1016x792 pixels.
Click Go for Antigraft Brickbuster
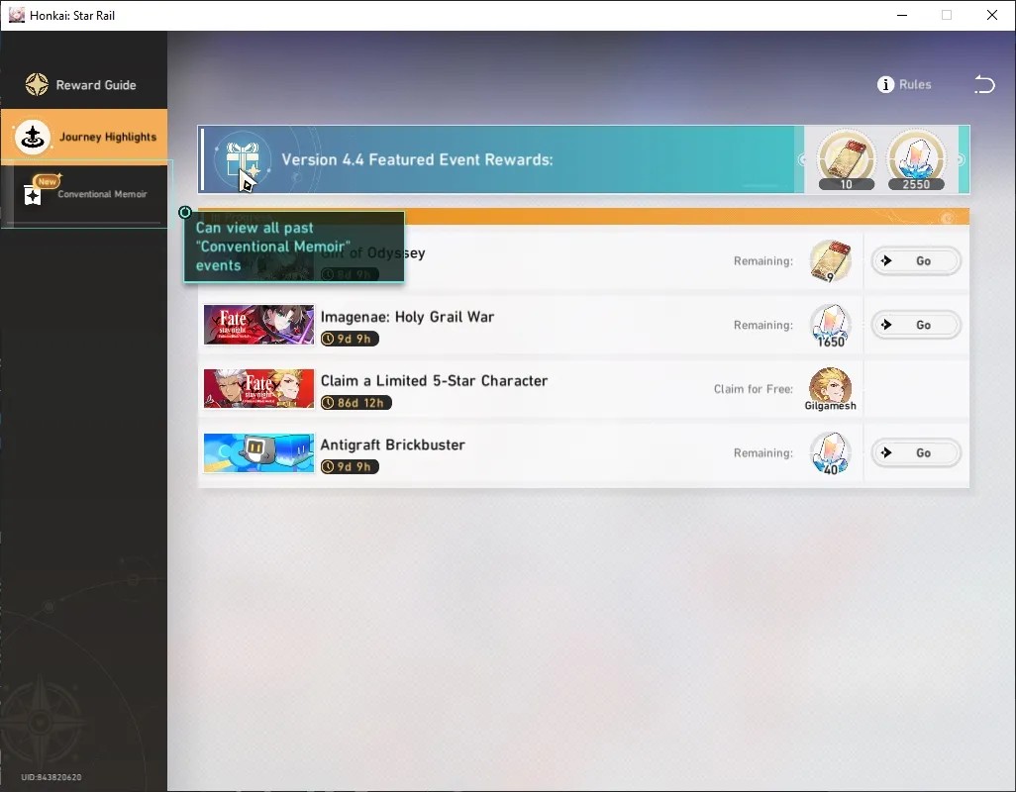(x=916, y=453)
